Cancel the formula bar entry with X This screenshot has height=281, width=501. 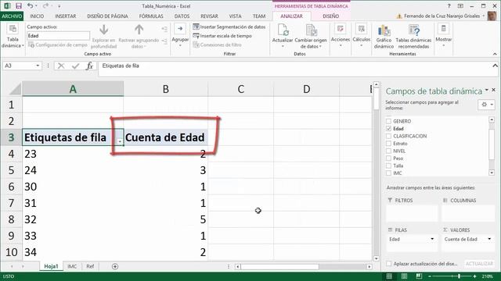click(x=61, y=66)
